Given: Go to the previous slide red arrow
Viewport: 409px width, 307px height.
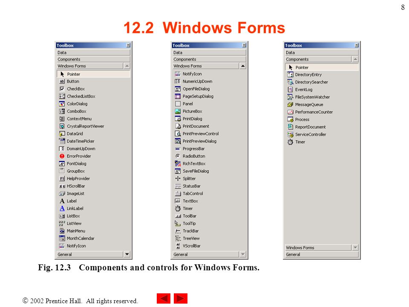Looking at the screenshot, I should pyautogui.click(x=164, y=298).
